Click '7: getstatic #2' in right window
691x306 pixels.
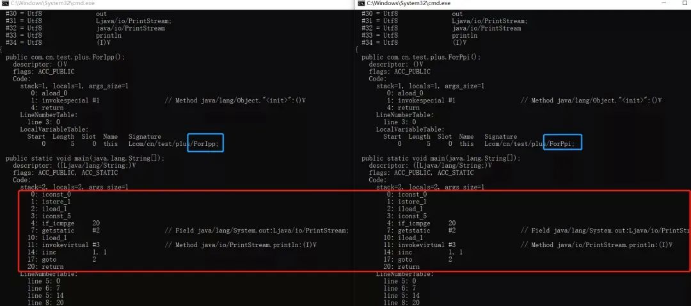421,230
